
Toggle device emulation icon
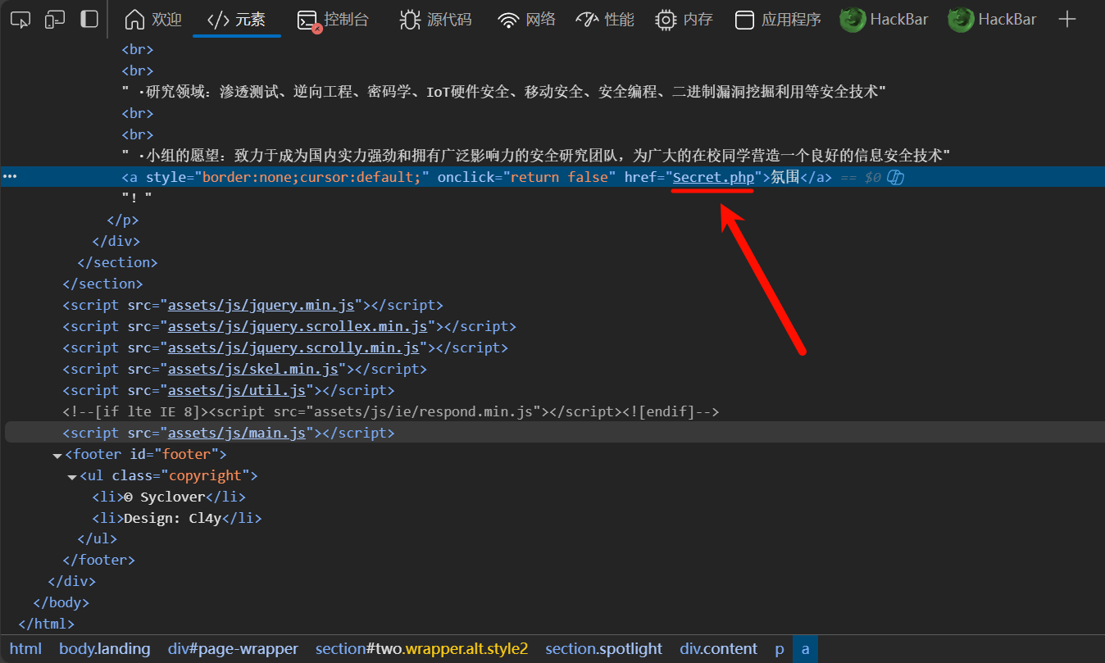pos(55,20)
